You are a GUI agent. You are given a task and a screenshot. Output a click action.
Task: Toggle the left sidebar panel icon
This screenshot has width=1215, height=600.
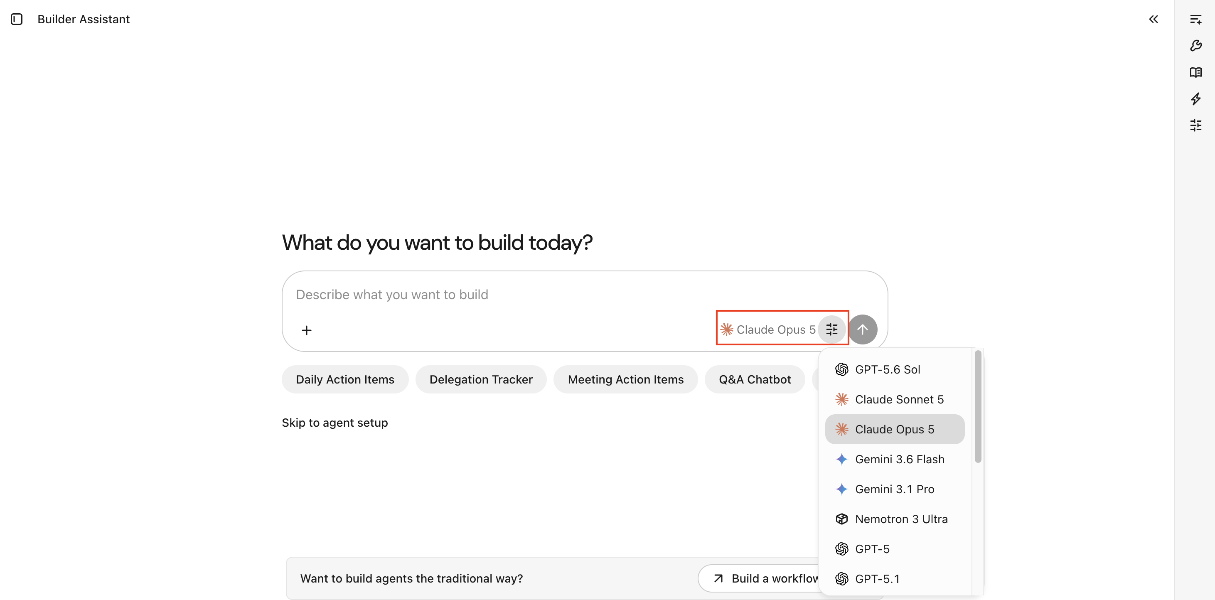coord(17,20)
